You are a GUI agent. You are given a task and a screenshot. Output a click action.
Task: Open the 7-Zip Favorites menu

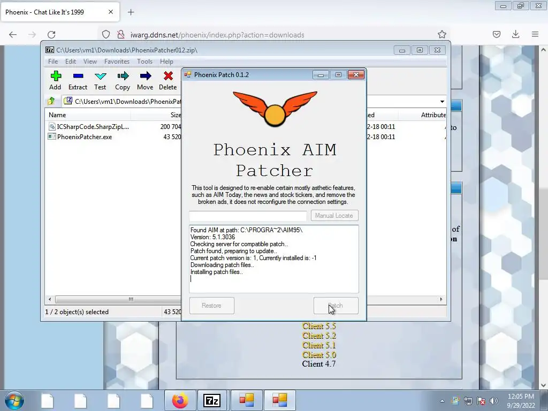click(117, 62)
